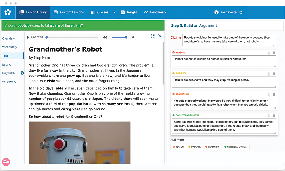Add another COUNTERARGUMENT block
This screenshot has height=171, width=285.
[x=236, y=147]
